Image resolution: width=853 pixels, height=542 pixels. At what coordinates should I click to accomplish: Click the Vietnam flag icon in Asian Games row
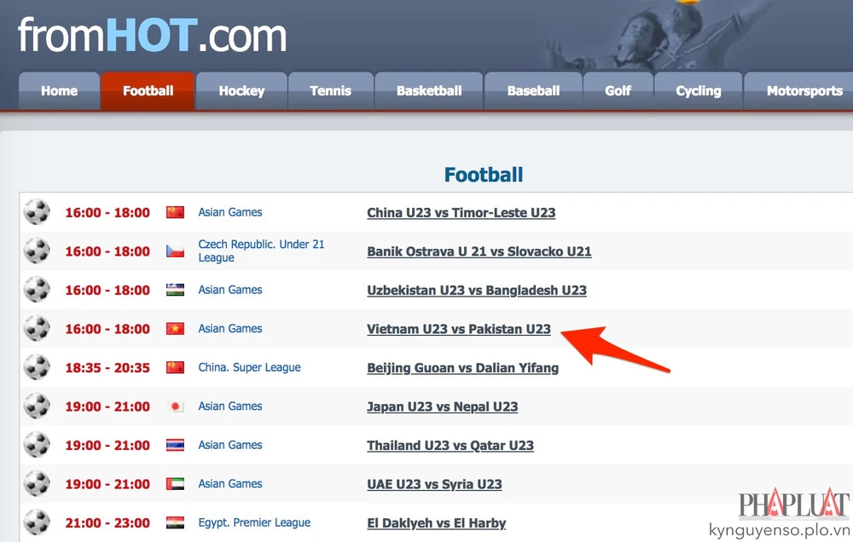(175, 329)
